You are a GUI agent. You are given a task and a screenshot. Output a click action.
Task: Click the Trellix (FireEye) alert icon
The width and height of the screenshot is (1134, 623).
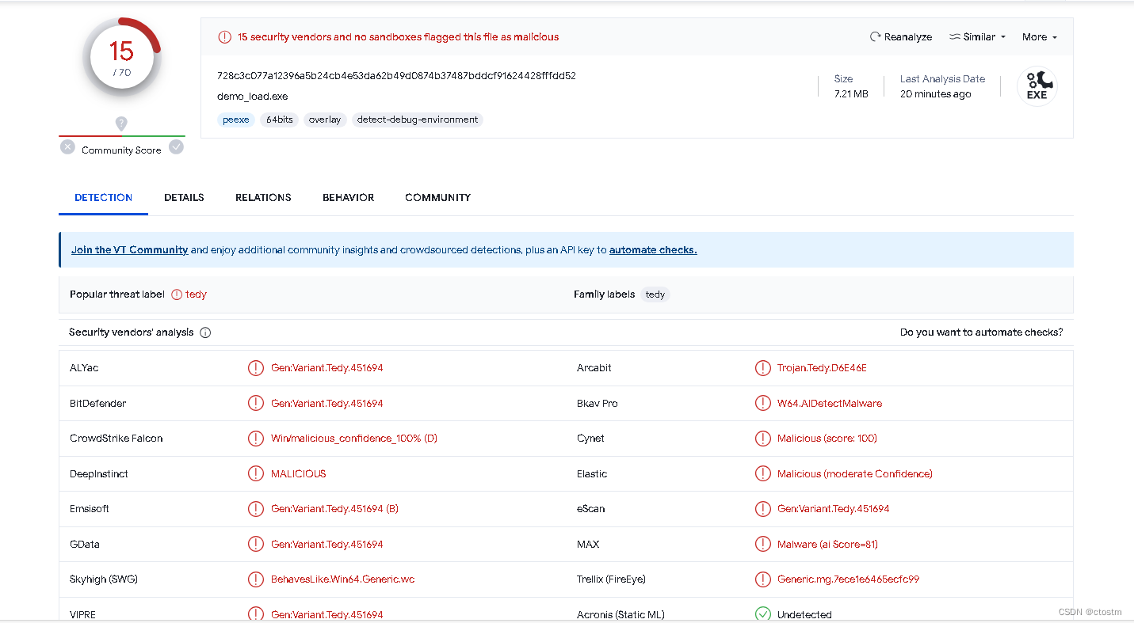click(x=762, y=579)
